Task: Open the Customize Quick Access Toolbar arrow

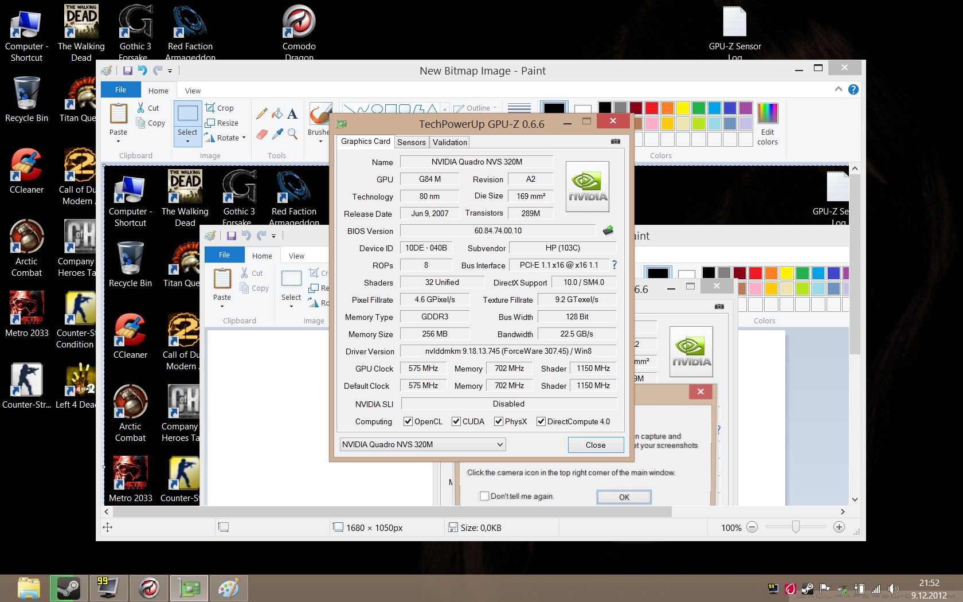Action: click(x=170, y=71)
